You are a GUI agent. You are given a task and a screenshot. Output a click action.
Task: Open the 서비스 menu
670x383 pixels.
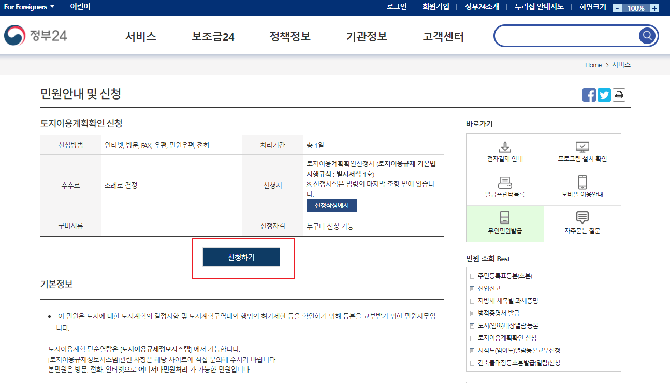[x=141, y=37]
